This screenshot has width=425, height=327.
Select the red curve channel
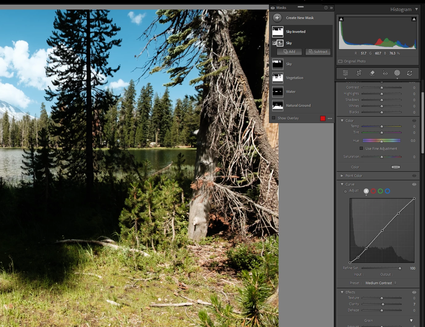click(373, 191)
